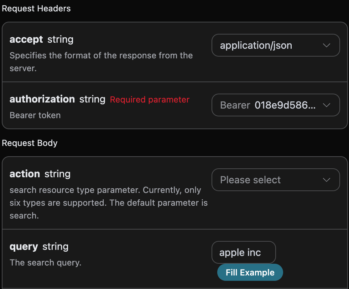
Task: Click the chevron arrow in action field
Action: [326, 180]
